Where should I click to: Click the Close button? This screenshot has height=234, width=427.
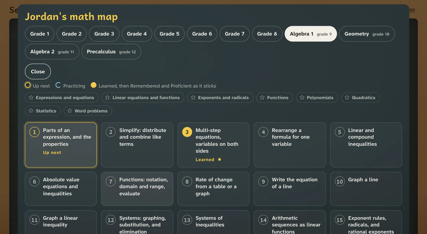38,71
